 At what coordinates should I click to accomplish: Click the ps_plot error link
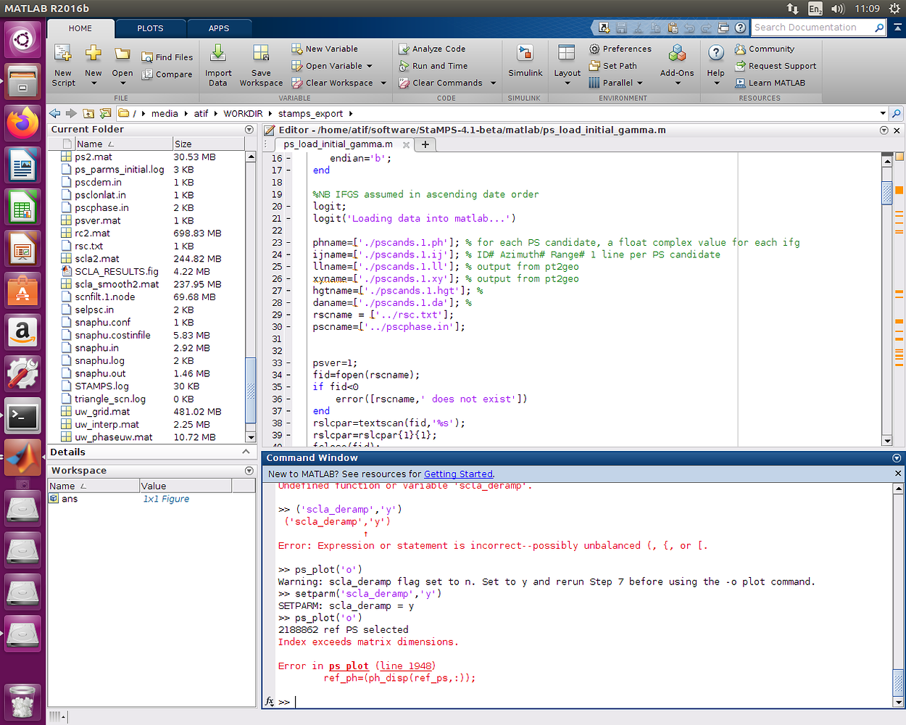click(x=349, y=666)
